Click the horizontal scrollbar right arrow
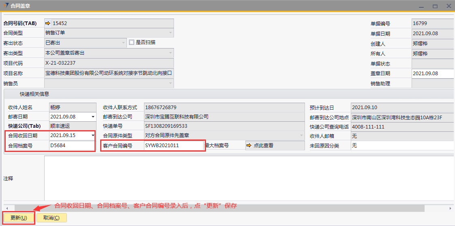Screen dimensions: 455x226 (450, 208)
